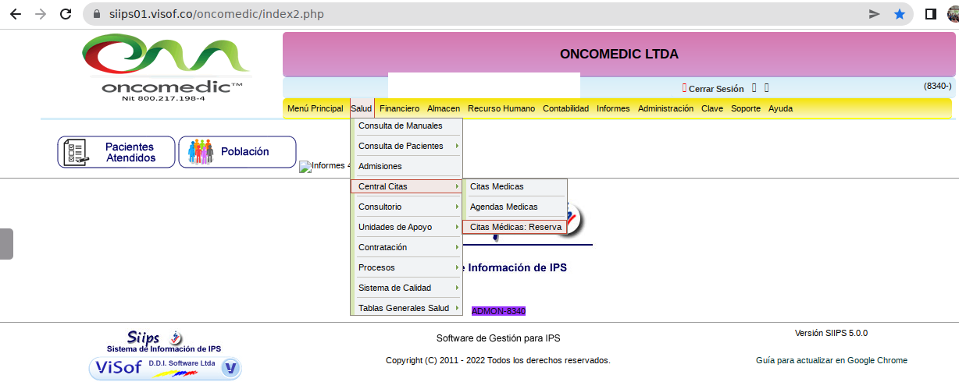This screenshot has width=959, height=389.
Task: Select Citas Médicas: Reserva menu entry
Action: coord(515,227)
